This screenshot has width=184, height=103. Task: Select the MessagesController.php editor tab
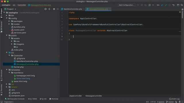(x=98, y=9)
